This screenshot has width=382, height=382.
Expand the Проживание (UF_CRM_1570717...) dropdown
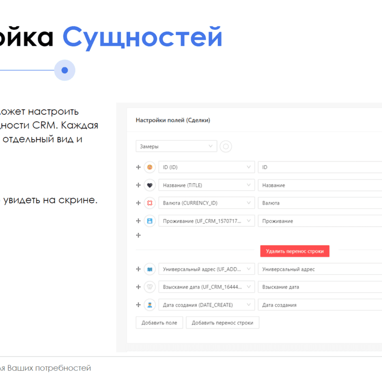click(207, 221)
